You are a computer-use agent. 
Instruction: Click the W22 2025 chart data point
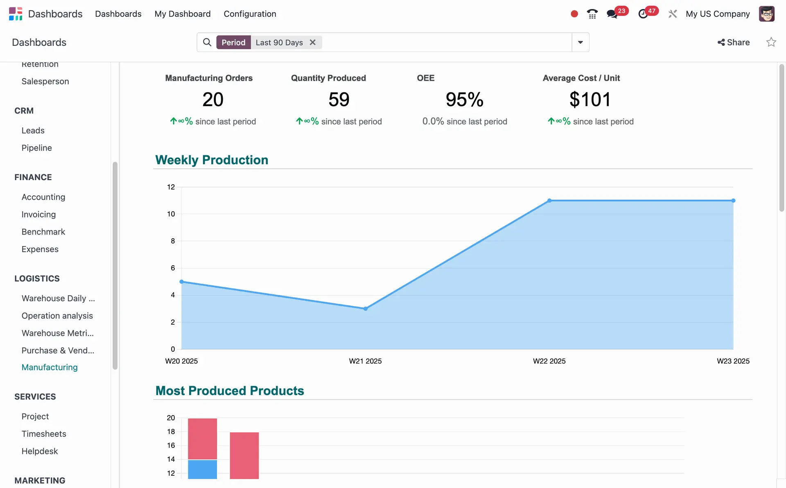pyautogui.click(x=549, y=201)
